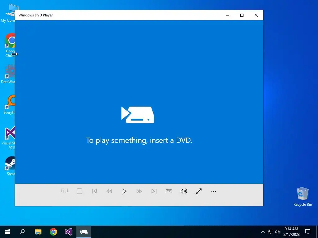The height and width of the screenshot is (238, 318).
Task: Skip to previous chapter
Action: [94, 191]
